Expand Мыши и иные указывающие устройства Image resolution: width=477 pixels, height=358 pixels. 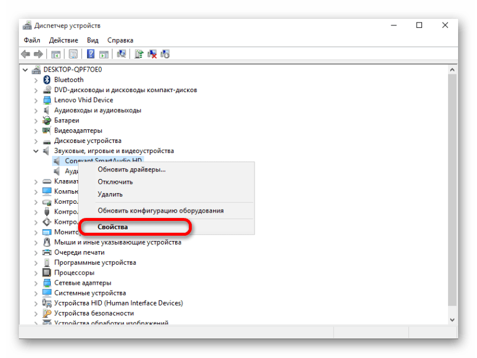click(36, 243)
